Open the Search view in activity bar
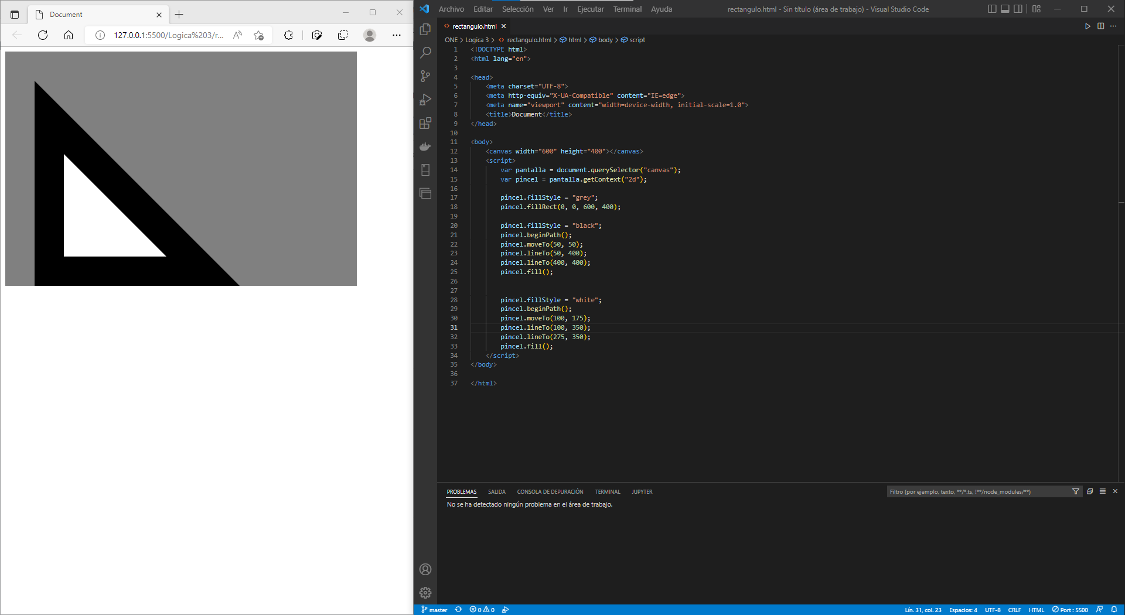Screen dimensions: 1125x615 425,53
